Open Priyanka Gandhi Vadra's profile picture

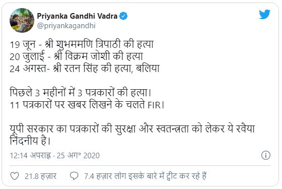click(x=22, y=20)
